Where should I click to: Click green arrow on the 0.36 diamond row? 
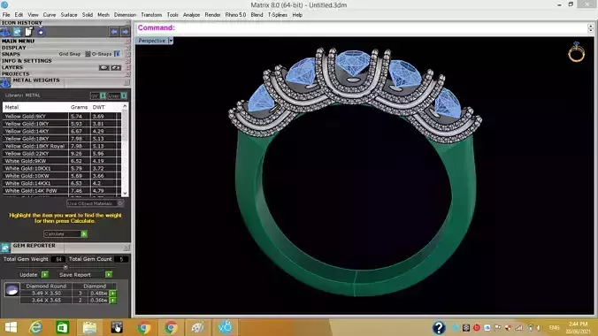coord(113,301)
